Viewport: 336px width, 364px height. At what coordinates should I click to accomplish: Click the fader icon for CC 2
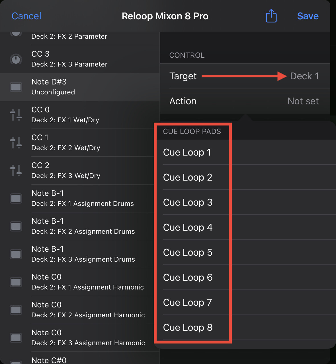pyautogui.click(x=16, y=171)
